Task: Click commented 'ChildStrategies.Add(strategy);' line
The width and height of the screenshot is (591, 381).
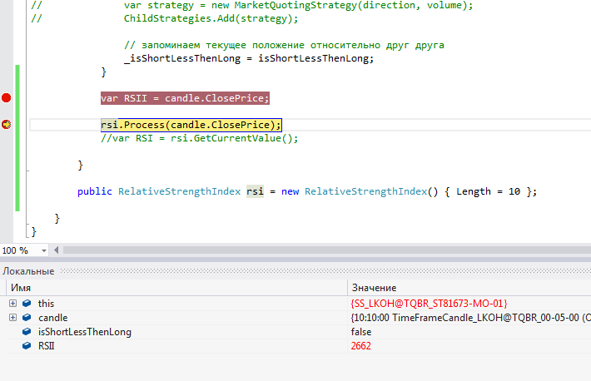Action: pos(211,18)
